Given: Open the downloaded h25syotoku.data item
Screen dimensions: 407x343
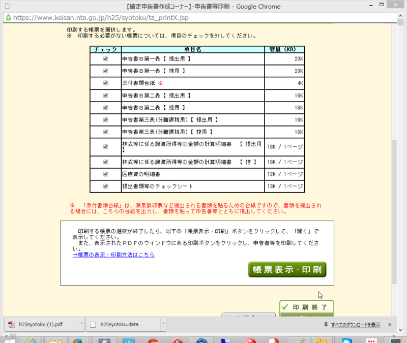Looking at the screenshot, I should pyautogui.click(x=124, y=325).
